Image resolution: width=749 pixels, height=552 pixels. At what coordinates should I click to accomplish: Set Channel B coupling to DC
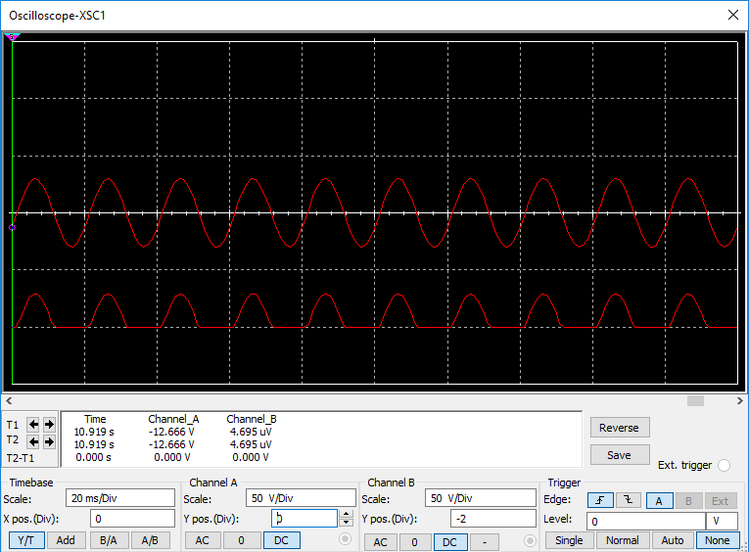[x=448, y=541]
